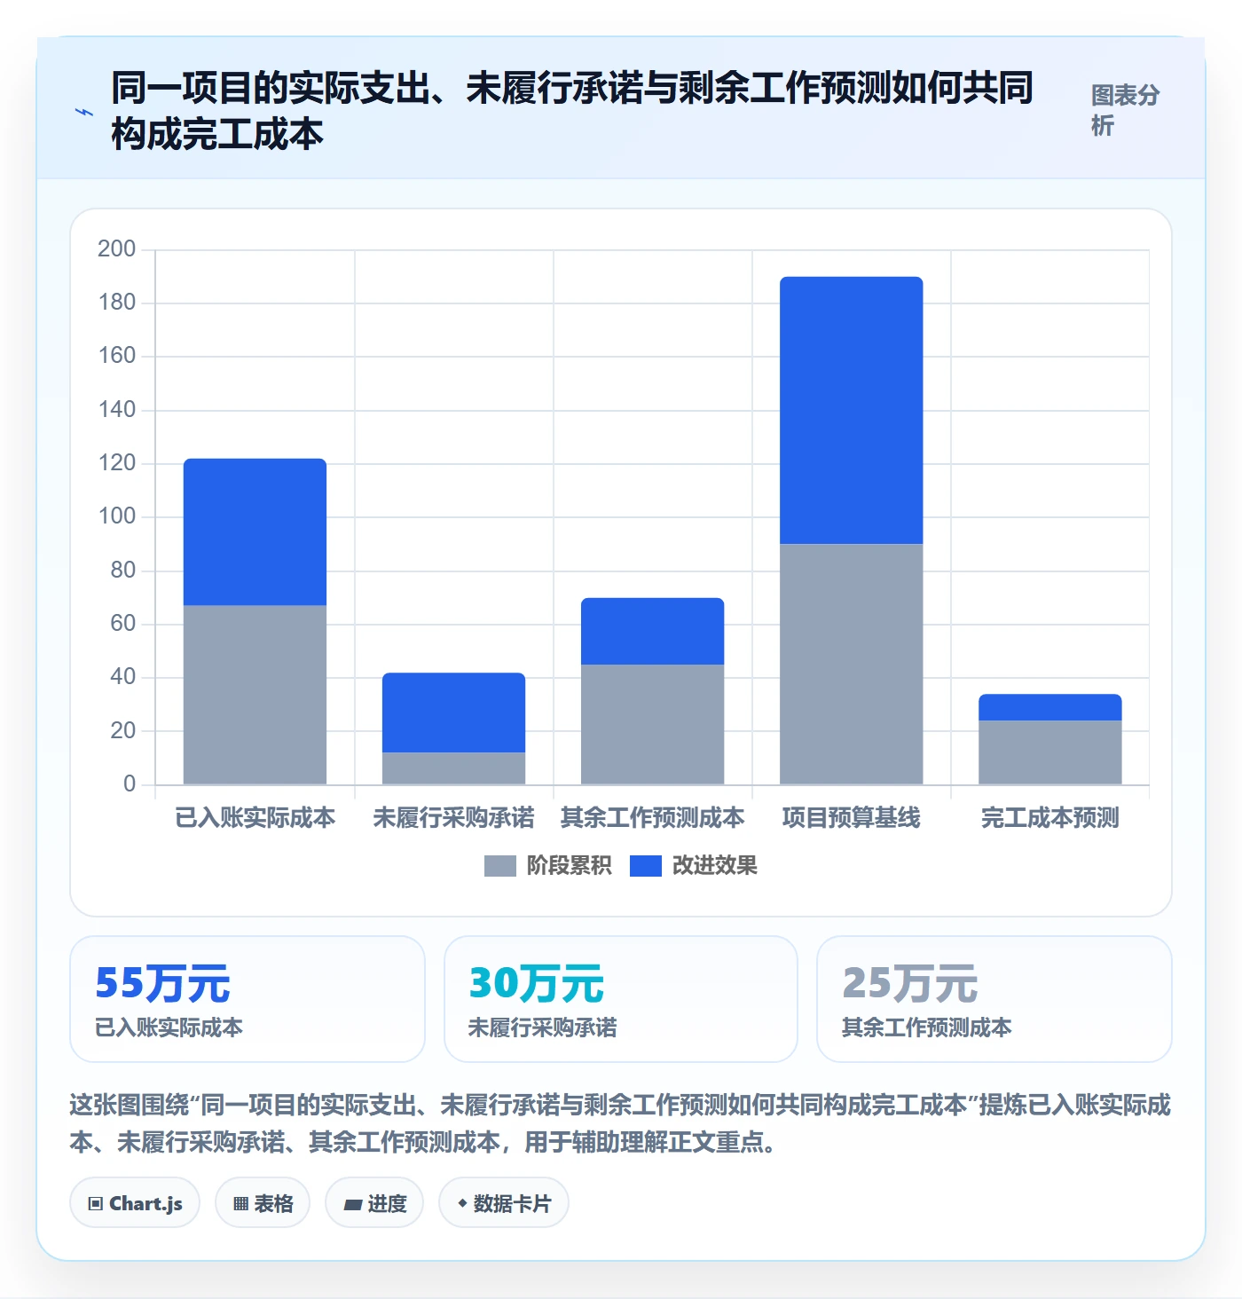Click the 已入账实际成本 x-axis label
This screenshot has width=1242, height=1299.
coord(255,817)
